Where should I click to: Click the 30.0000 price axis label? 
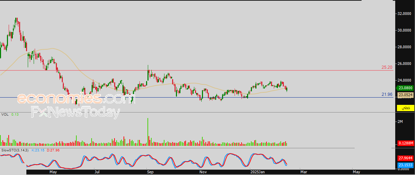(404, 31)
